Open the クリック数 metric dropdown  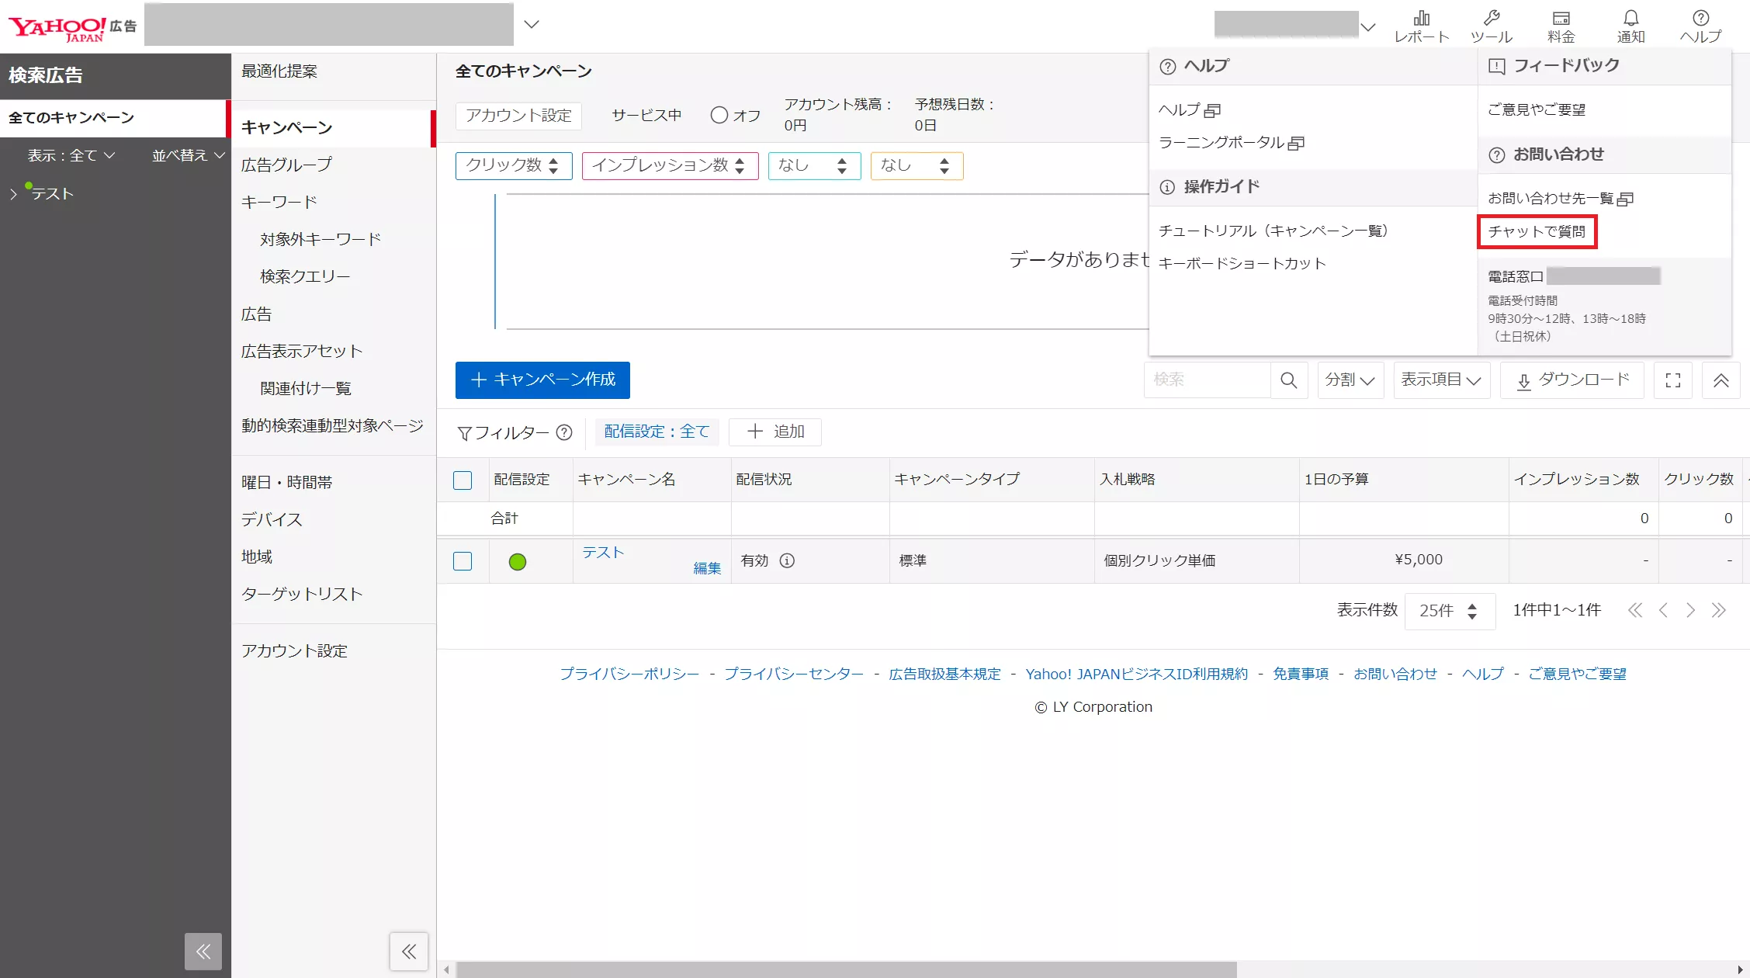[x=513, y=165]
